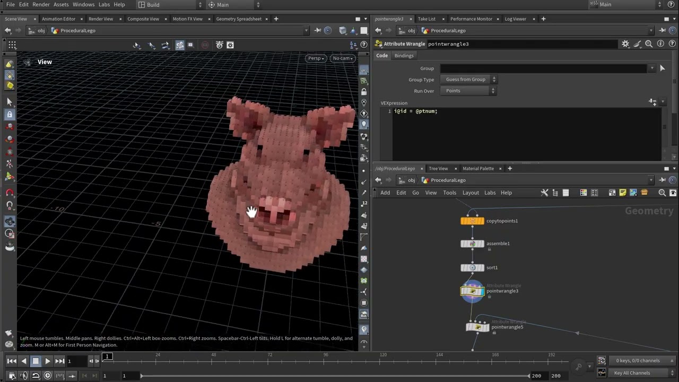This screenshot has height=382, width=679.
Task: Open the Render menu
Action: (x=41, y=5)
